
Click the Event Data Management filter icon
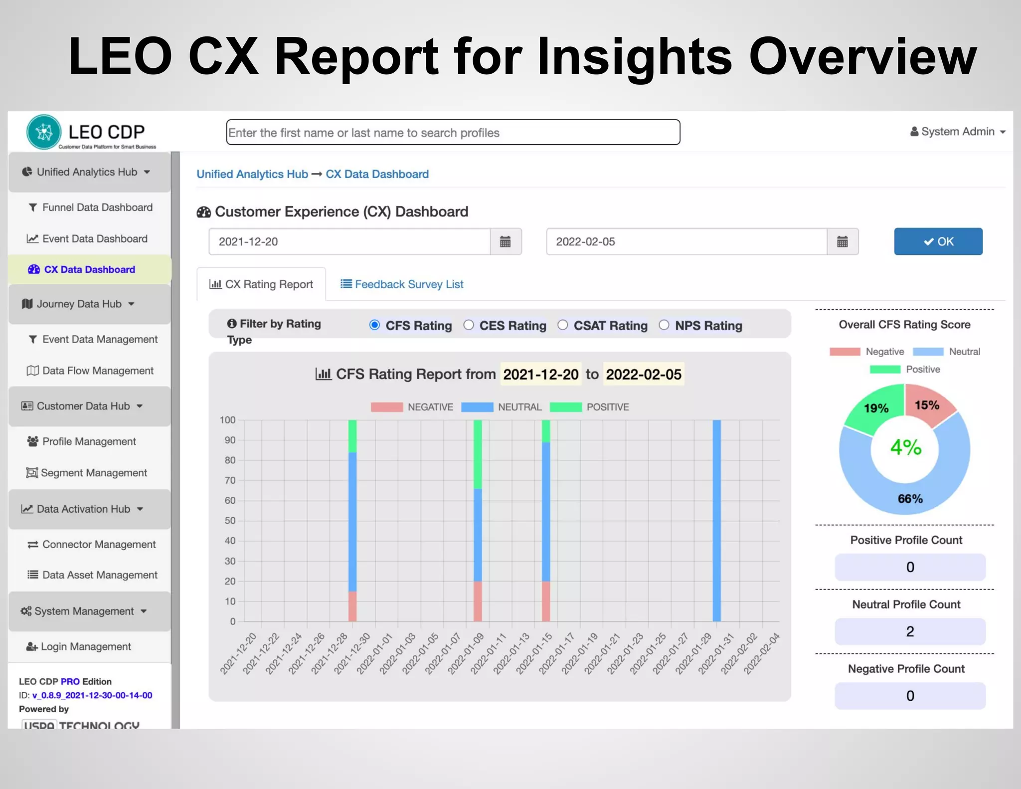[x=33, y=340]
